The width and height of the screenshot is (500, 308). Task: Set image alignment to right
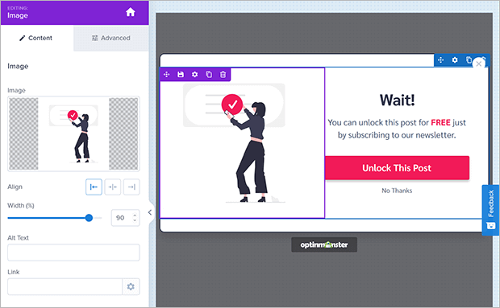pyautogui.click(x=131, y=187)
